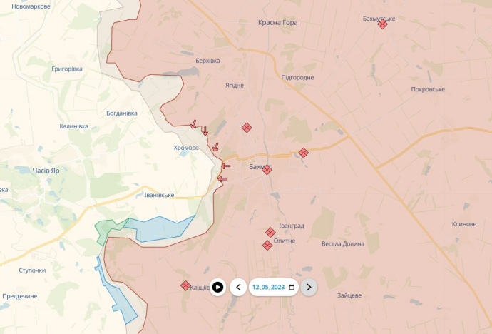The height and width of the screenshot is (334, 492).
Task: Click the unit marker on the Бахмут label
Action: click(x=267, y=170)
